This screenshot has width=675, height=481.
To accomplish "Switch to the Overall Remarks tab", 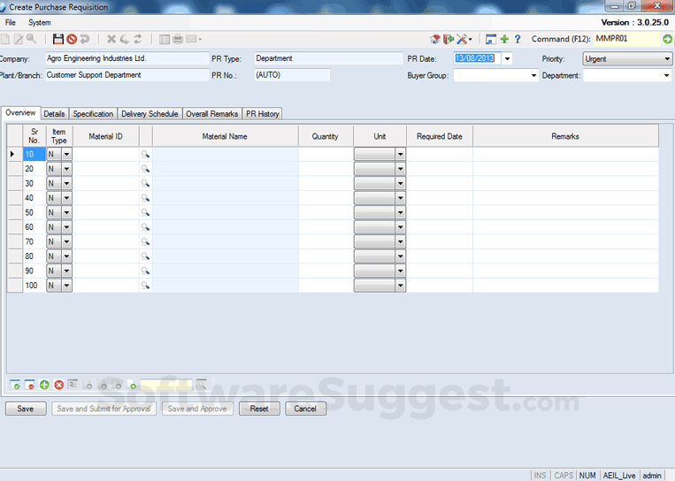I will (211, 114).
